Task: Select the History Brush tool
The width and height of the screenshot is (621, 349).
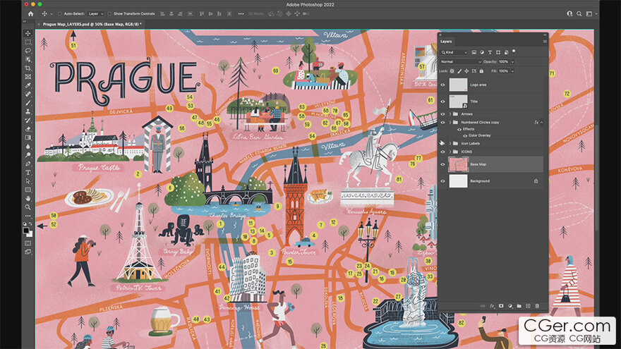Action: [28, 121]
